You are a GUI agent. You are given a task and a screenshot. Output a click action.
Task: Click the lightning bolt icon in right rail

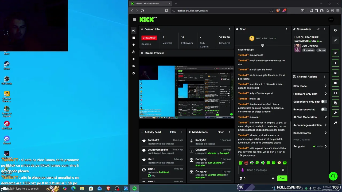point(335,63)
